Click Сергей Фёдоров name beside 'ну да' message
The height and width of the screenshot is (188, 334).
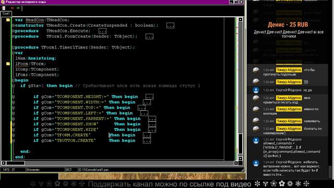289,90
